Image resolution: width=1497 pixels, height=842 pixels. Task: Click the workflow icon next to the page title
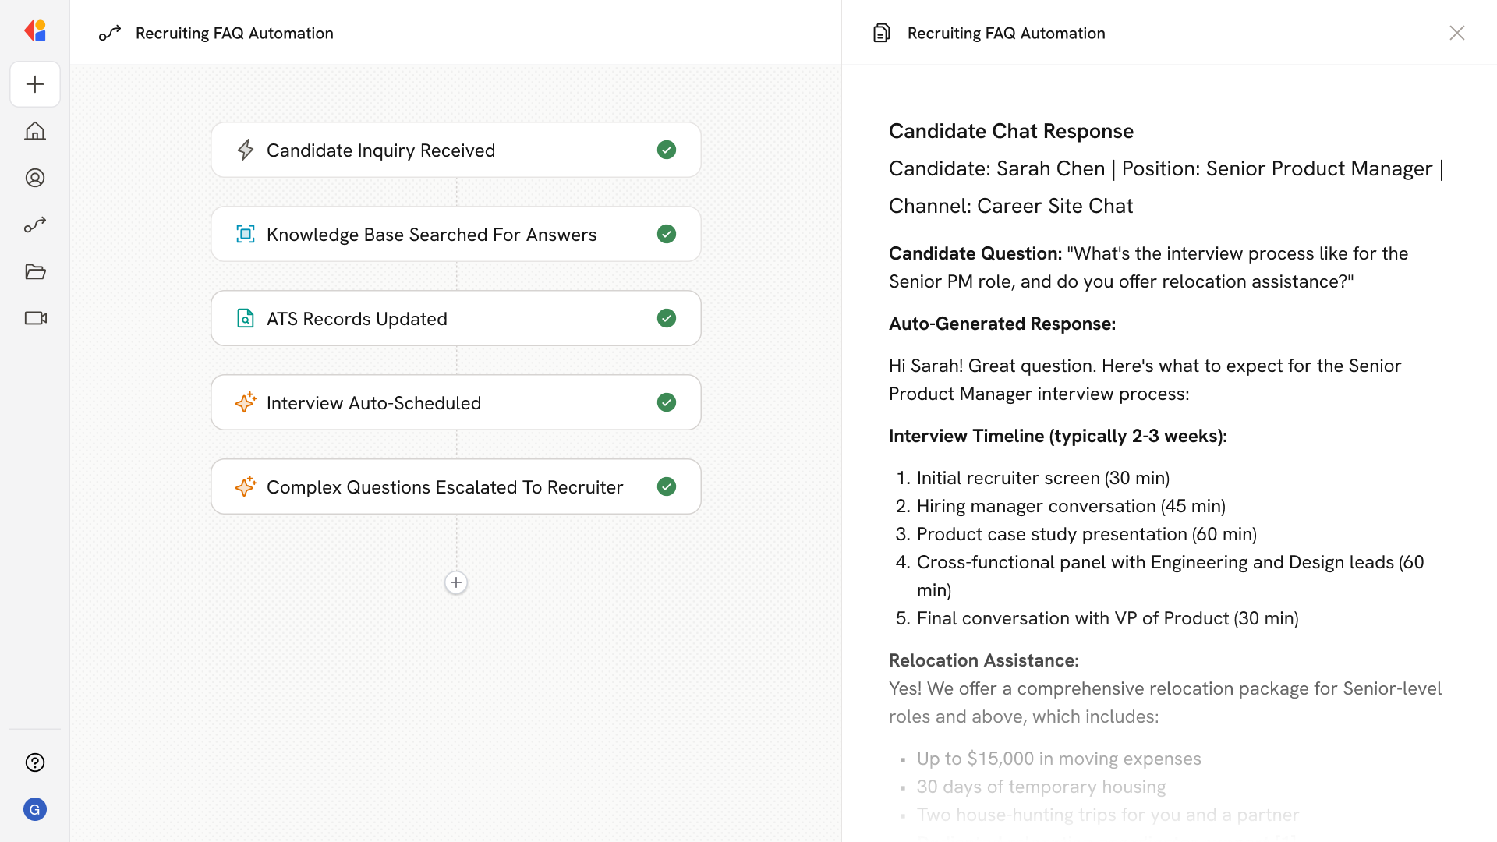[110, 33]
